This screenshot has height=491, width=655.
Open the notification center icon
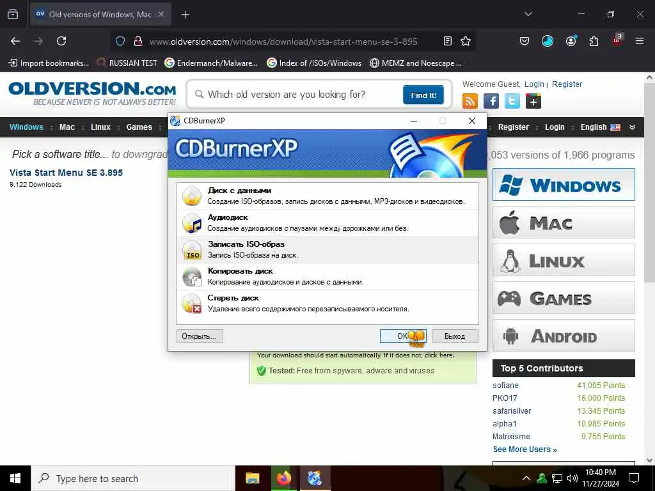click(634, 478)
